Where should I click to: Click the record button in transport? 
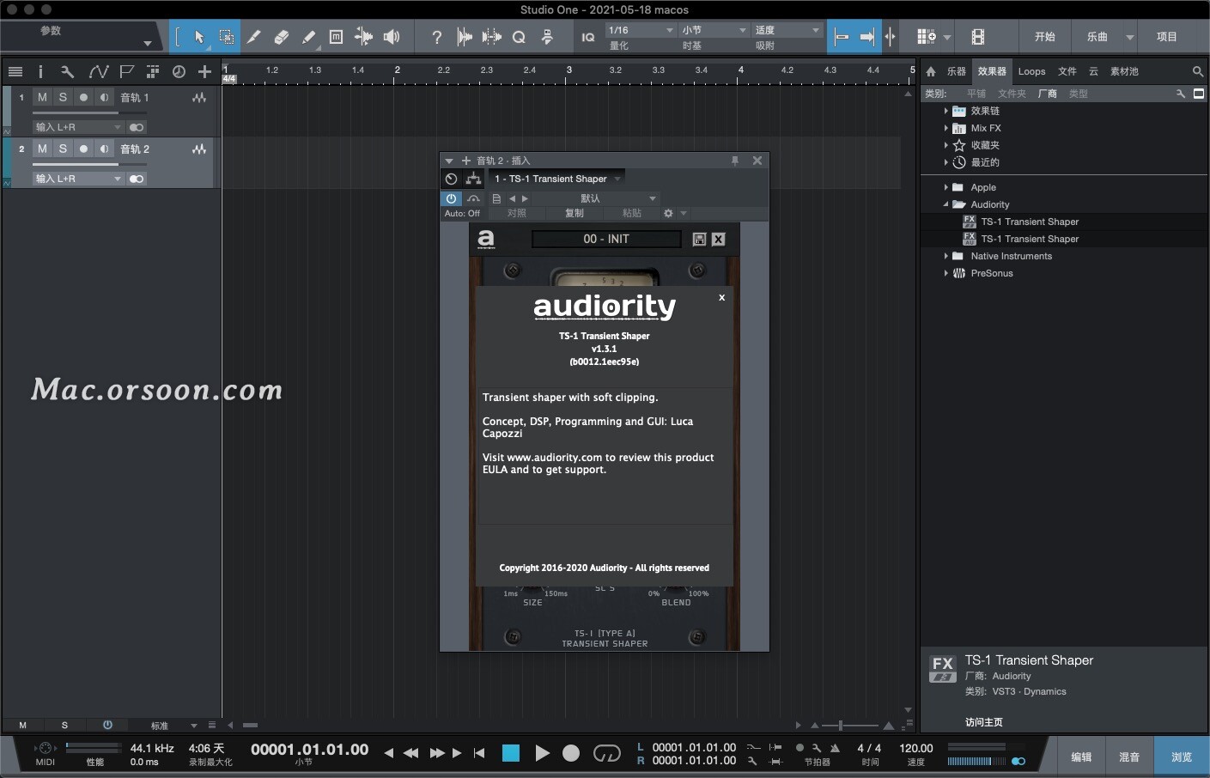[x=571, y=753]
